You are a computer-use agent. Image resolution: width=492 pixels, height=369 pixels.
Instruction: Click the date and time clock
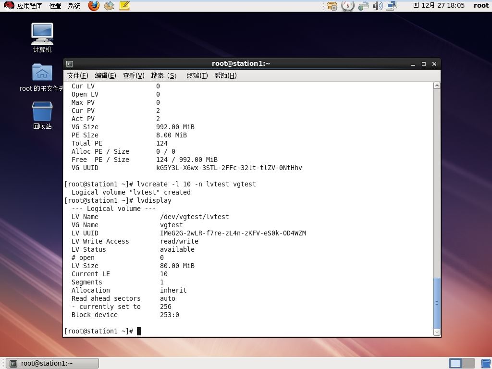(439, 5)
